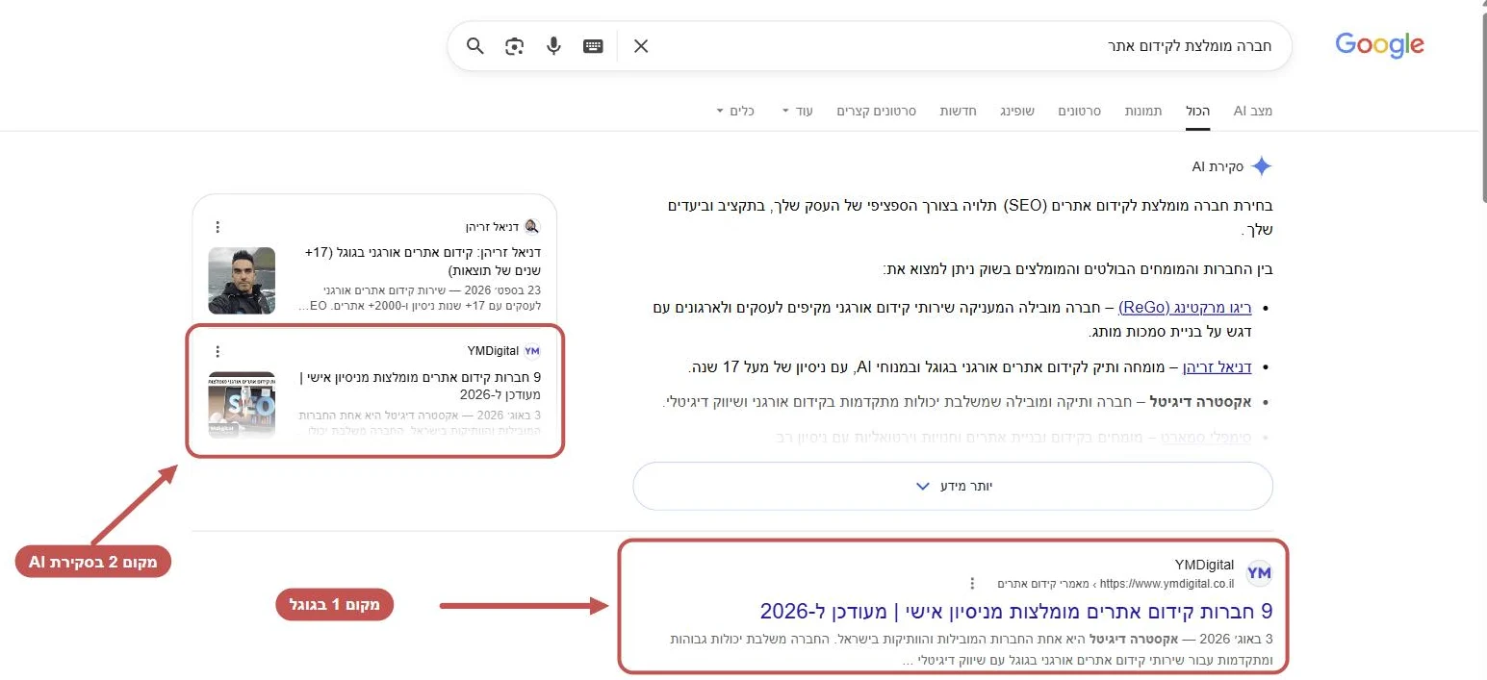The width and height of the screenshot is (1487, 680).
Task: Expand the כלים dropdown
Action: pos(735,111)
